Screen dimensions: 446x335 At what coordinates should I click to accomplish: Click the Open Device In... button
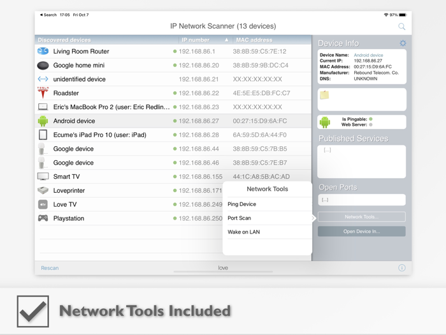pyautogui.click(x=361, y=231)
